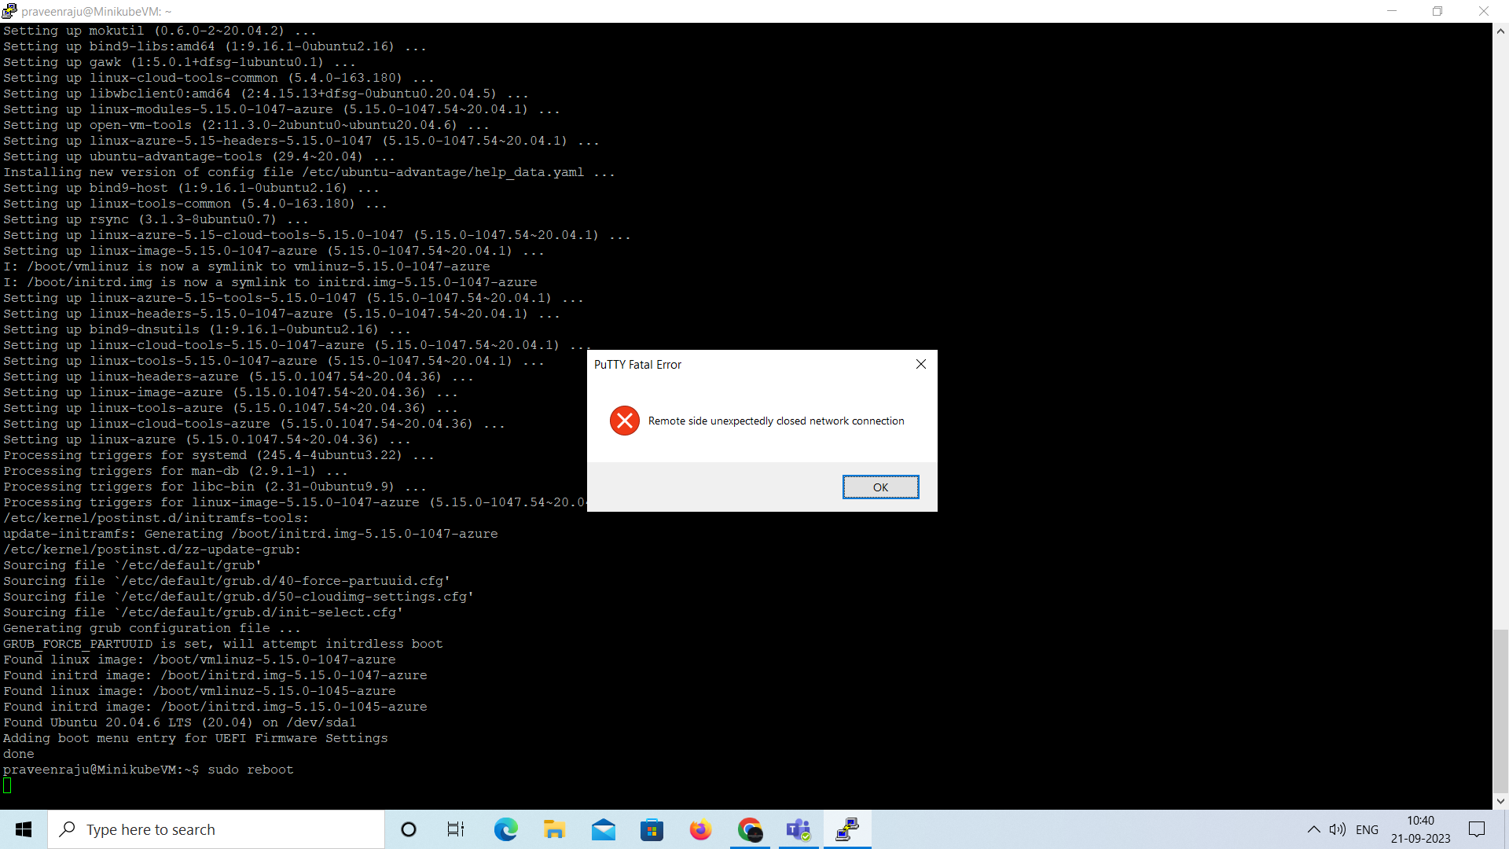Click 'GRUB_FORCE_PARTUUID is set' line
The width and height of the screenshot is (1509, 849).
point(222,644)
